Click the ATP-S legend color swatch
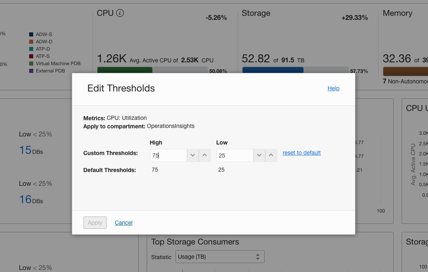428x272 pixels. pyautogui.click(x=31, y=56)
